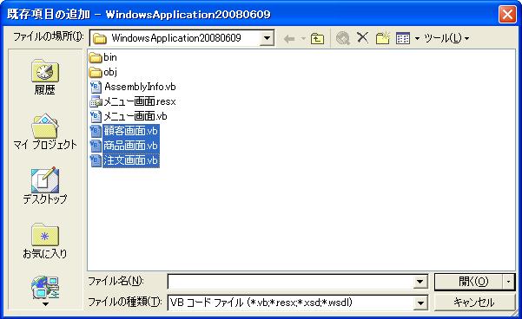
Task: Go up one folder level icon
Action: [317, 38]
